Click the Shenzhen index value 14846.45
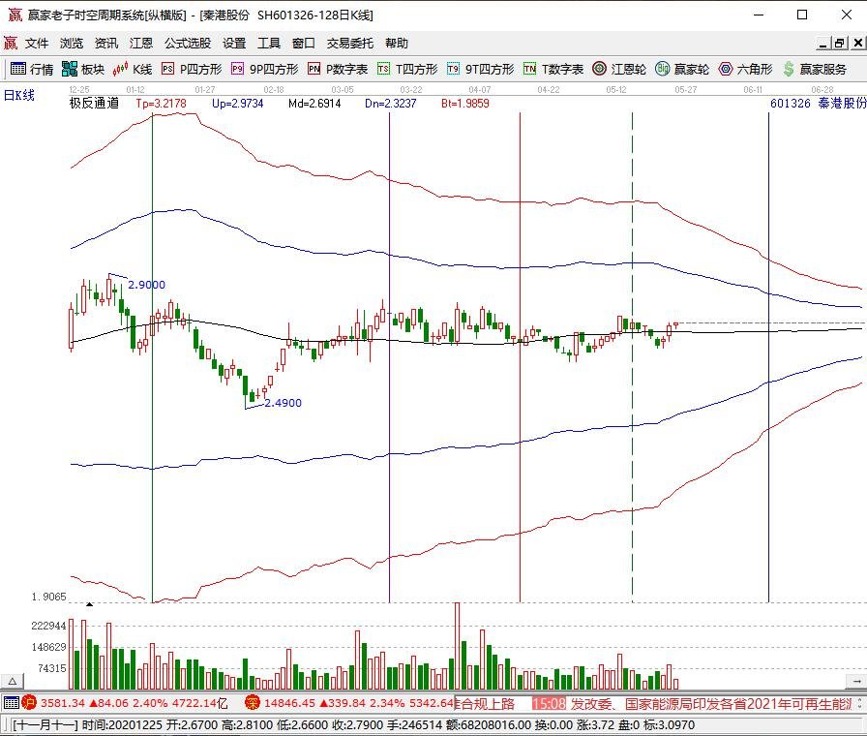The width and height of the screenshot is (867, 736). pyautogui.click(x=289, y=703)
